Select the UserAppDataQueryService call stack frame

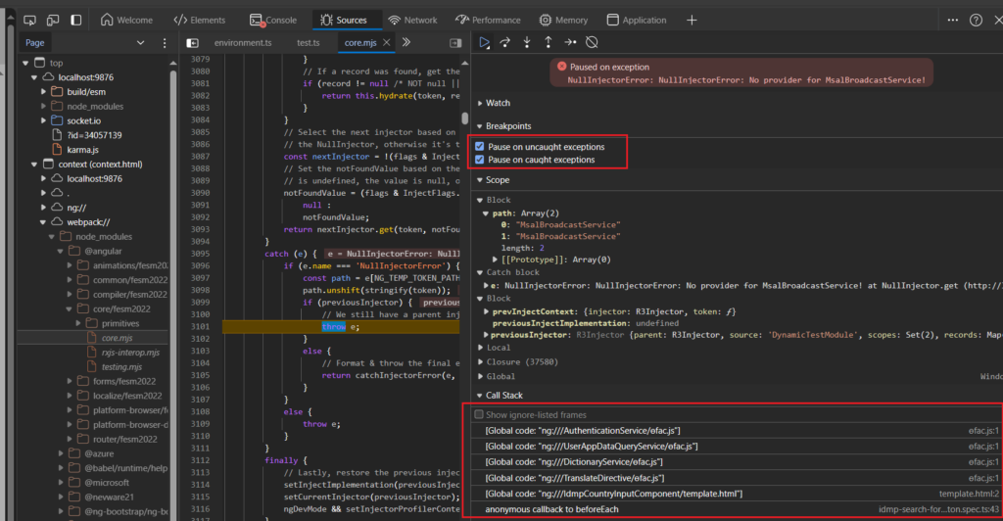(737, 447)
